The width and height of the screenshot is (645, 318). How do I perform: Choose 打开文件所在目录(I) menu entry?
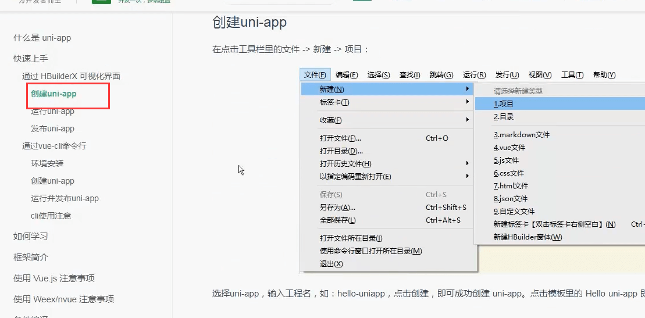tap(387, 238)
